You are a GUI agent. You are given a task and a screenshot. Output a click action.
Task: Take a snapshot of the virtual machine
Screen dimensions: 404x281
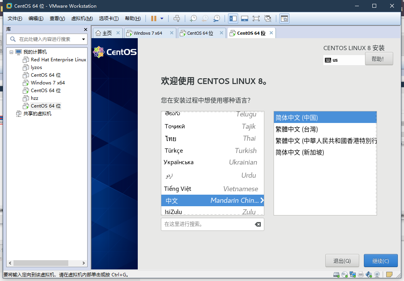[x=192, y=18]
